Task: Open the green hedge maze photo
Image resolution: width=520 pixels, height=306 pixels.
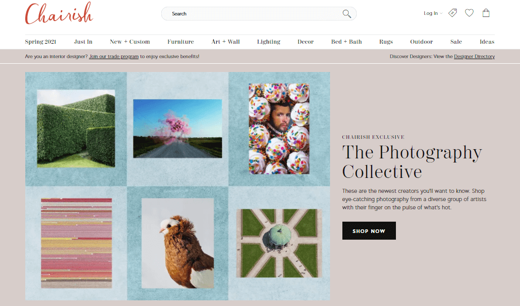Action: [x=76, y=128]
